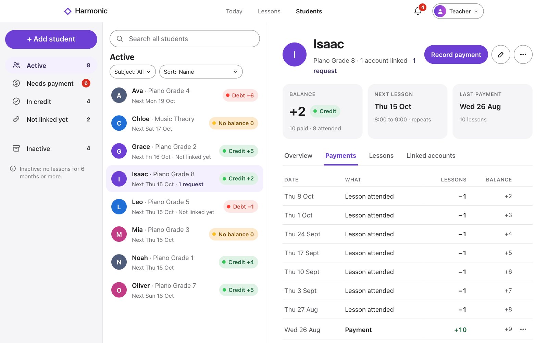Click the Record payment button
This screenshot has width=548, height=343.
pyautogui.click(x=456, y=55)
